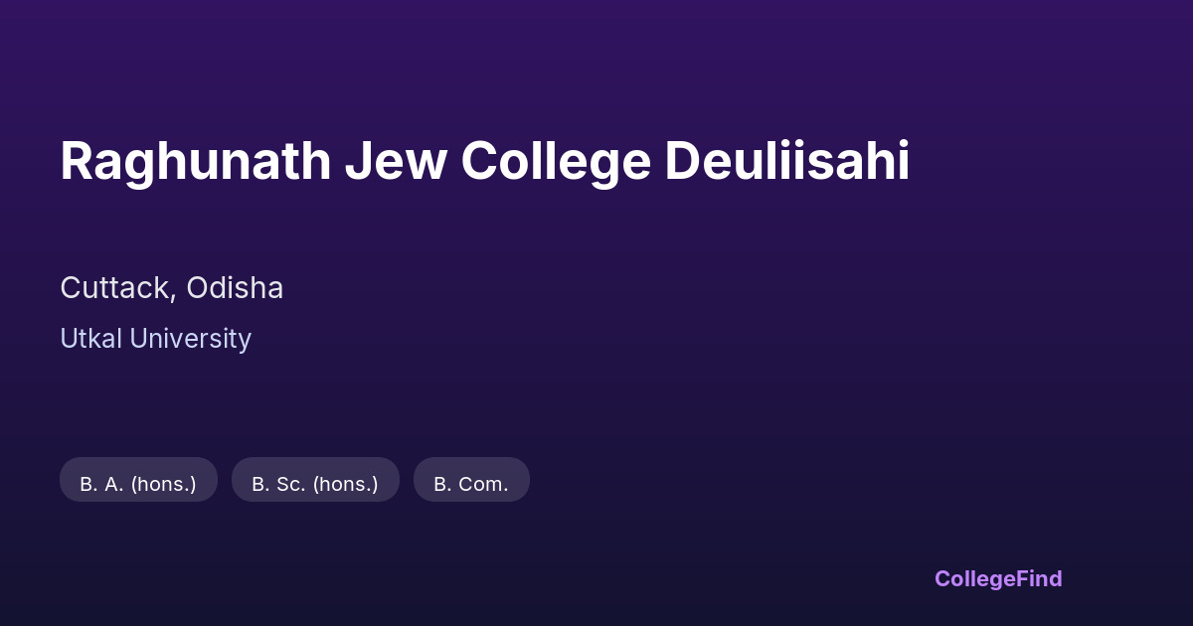This screenshot has width=1193, height=626.
Task: Click the B. Com. course tag
Action: [471, 484]
